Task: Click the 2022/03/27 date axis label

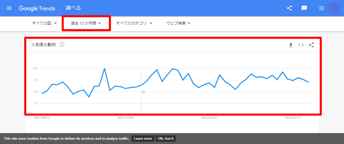Action: click(209, 118)
